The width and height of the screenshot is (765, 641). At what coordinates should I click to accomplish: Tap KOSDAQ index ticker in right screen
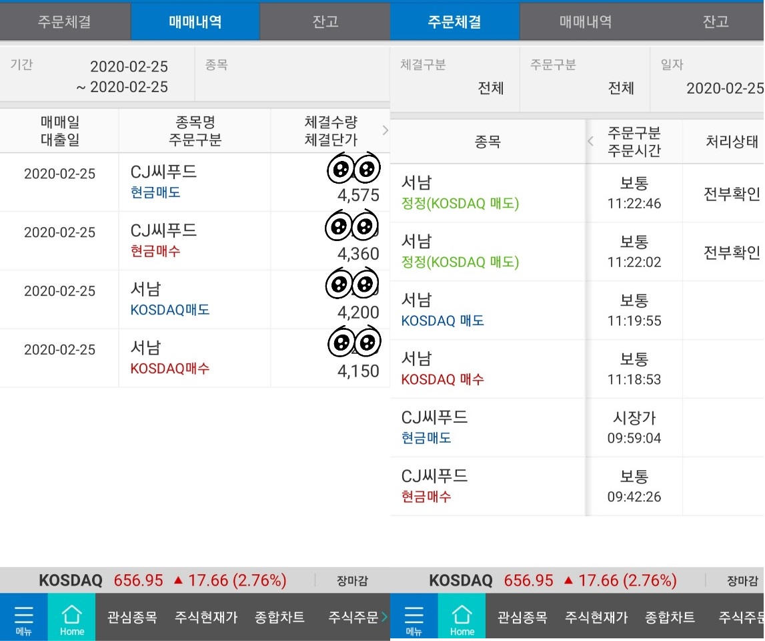553,580
